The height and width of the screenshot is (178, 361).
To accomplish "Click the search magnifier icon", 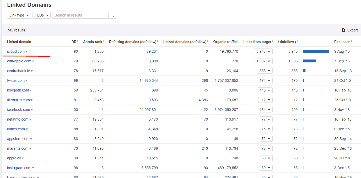I will [112, 15].
